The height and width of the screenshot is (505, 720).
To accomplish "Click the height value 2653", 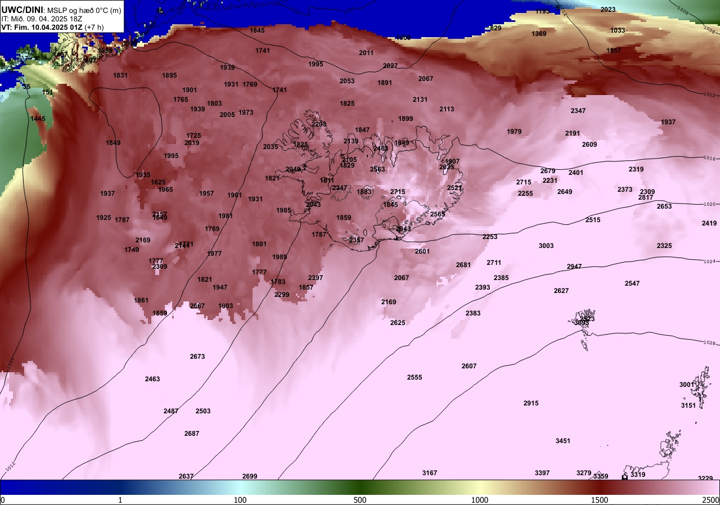I will [x=664, y=206].
